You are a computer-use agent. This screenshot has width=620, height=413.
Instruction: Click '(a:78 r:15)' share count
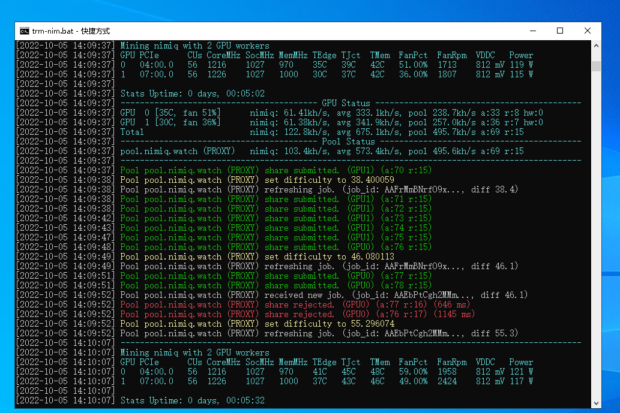(406, 285)
